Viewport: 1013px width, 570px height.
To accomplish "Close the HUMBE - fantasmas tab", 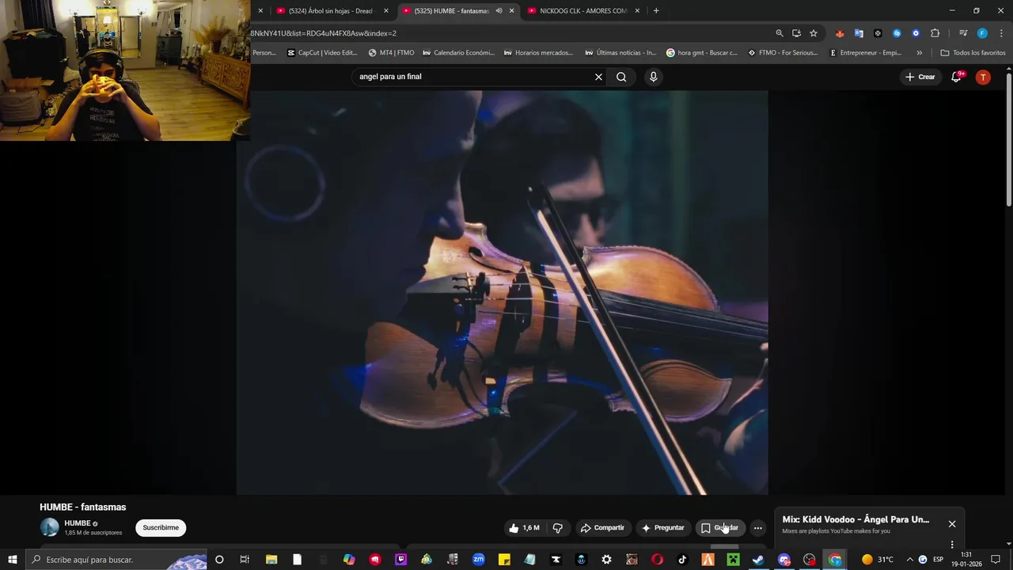I will point(512,11).
